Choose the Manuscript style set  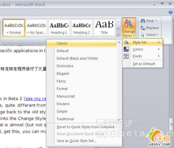(x=66, y=96)
